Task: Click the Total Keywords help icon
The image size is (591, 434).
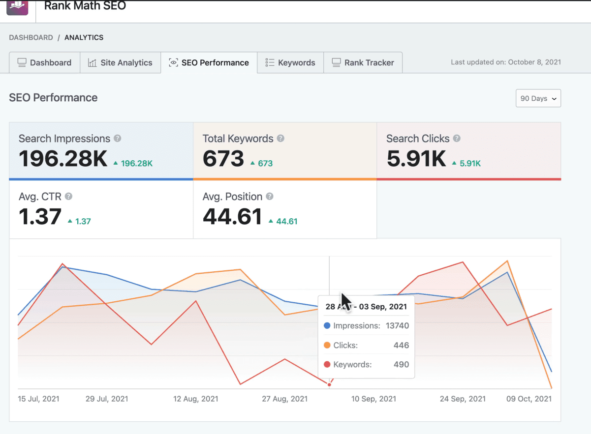Action: [280, 139]
